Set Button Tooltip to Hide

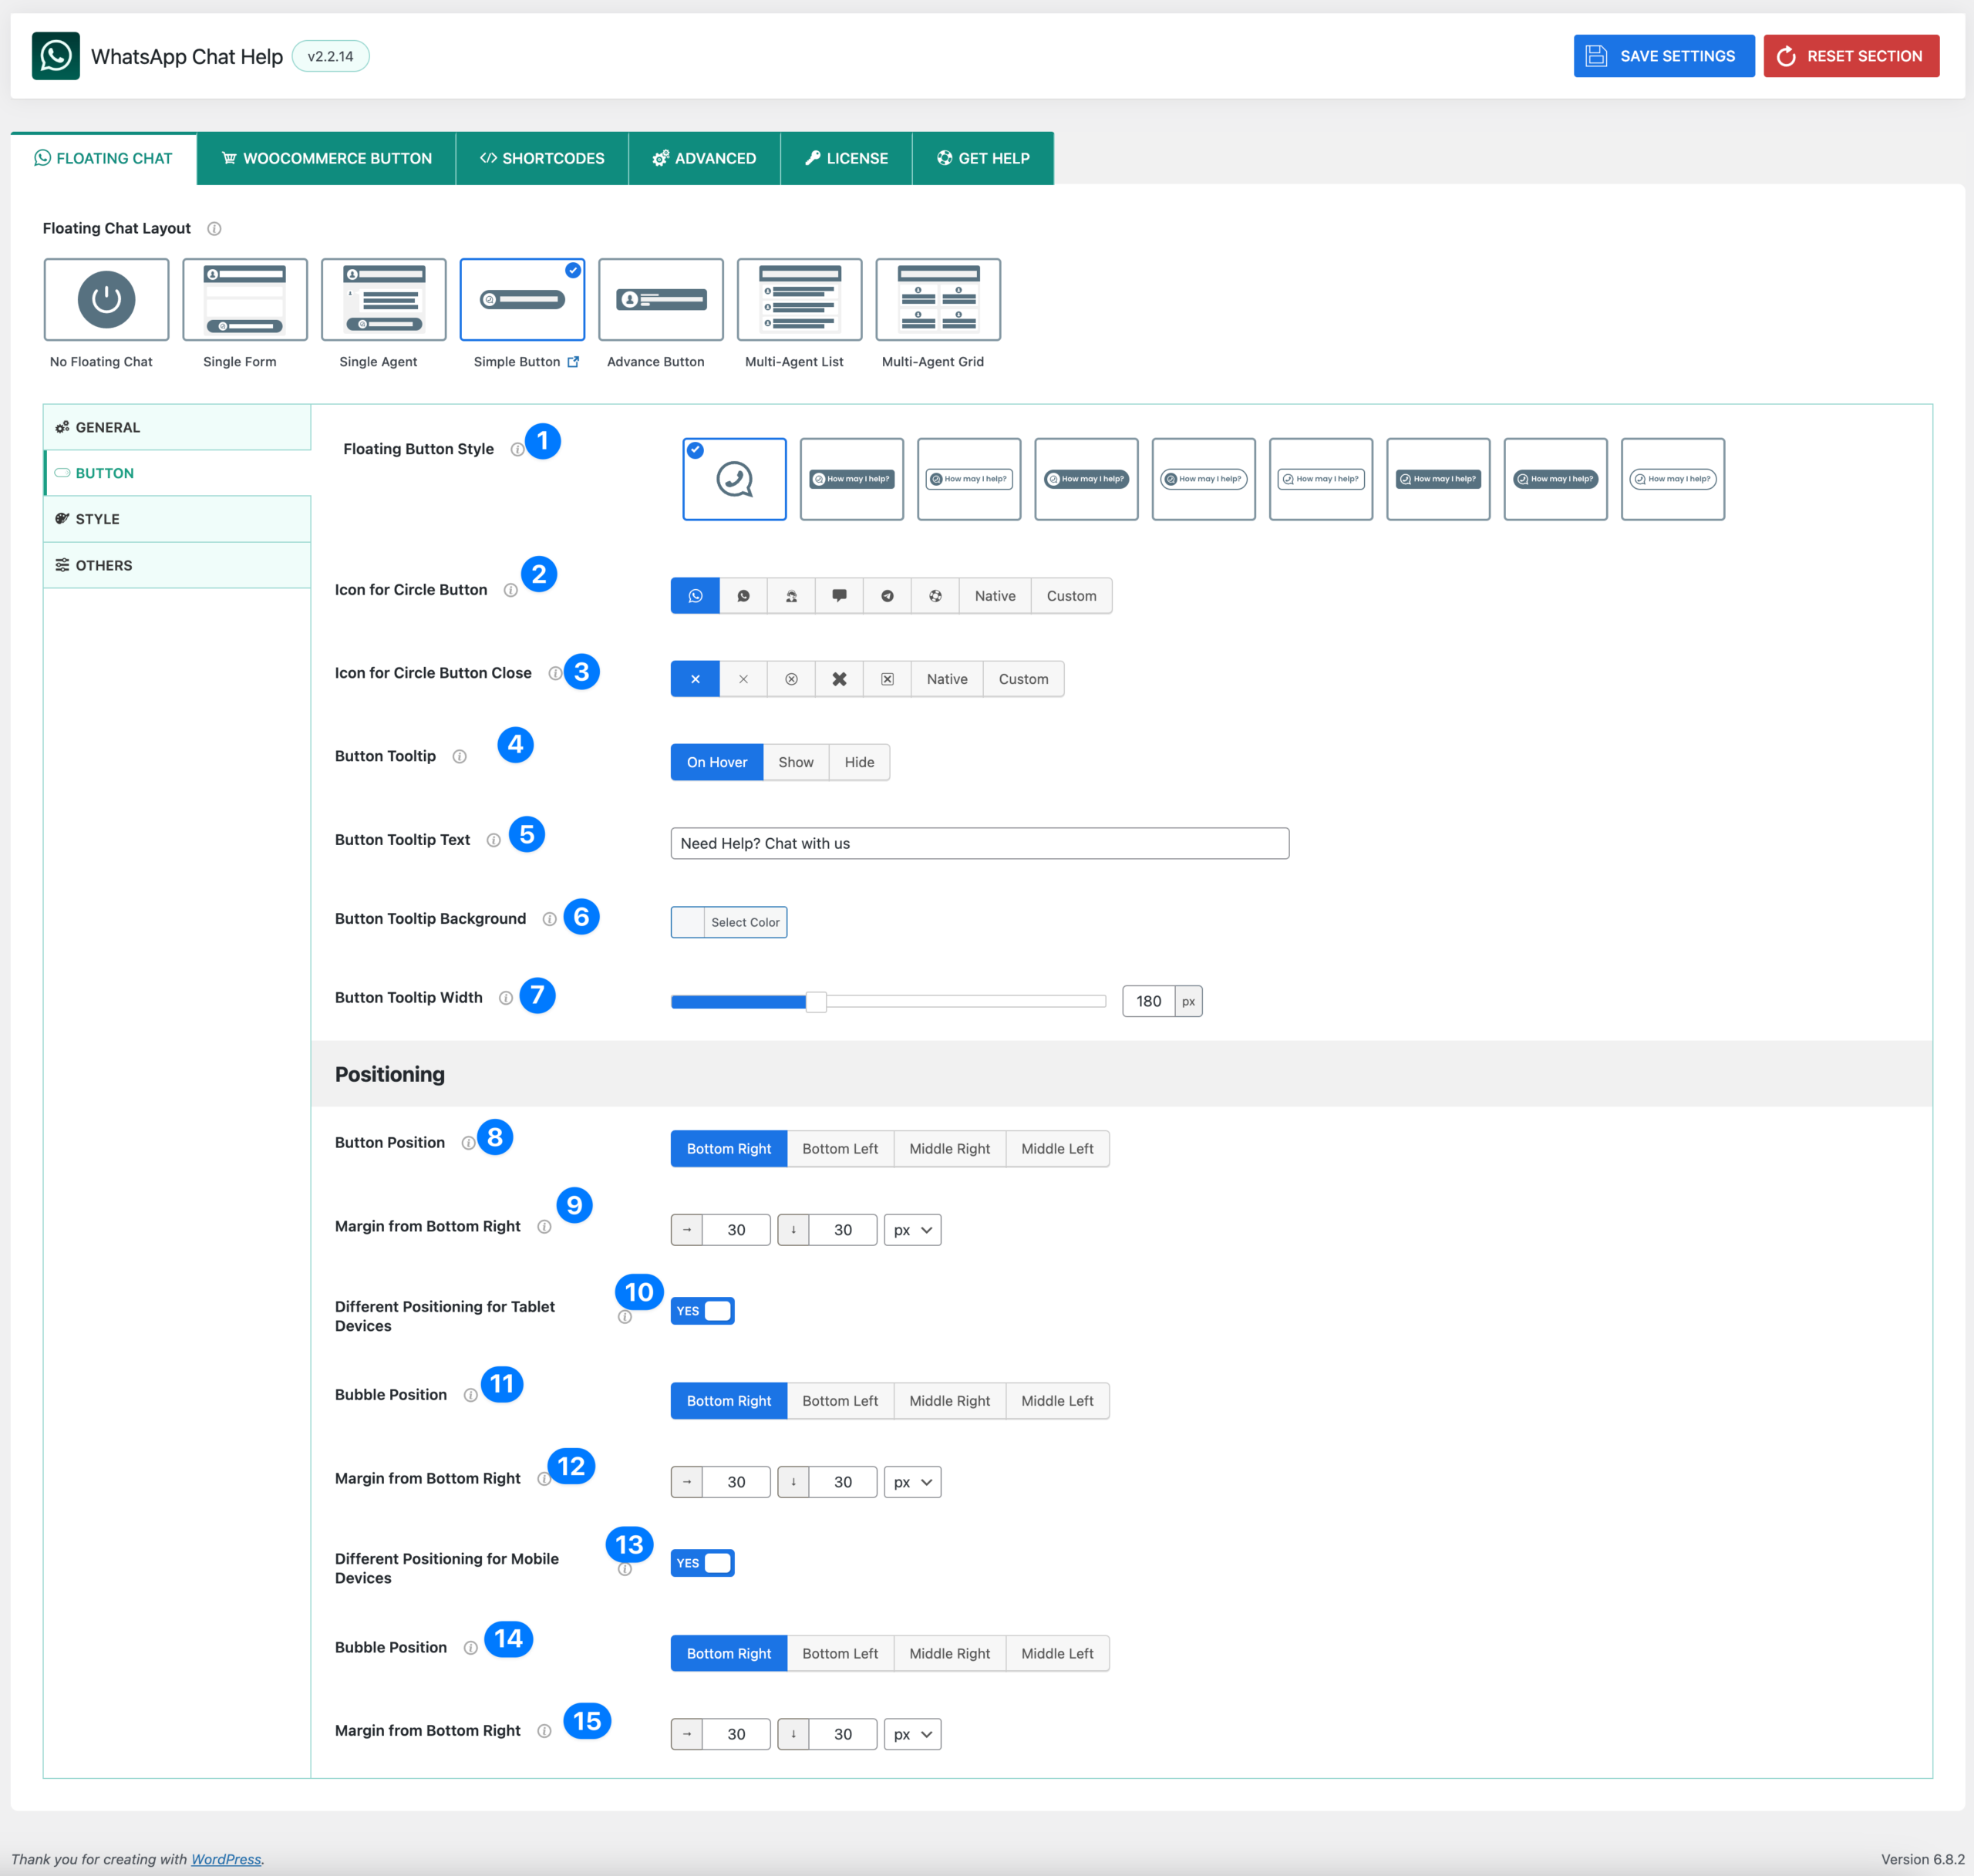pyautogui.click(x=859, y=762)
